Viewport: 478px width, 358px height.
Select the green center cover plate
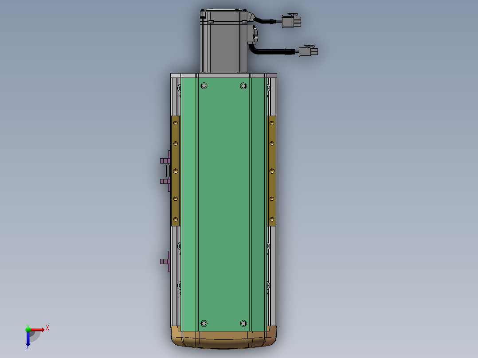coord(224,199)
